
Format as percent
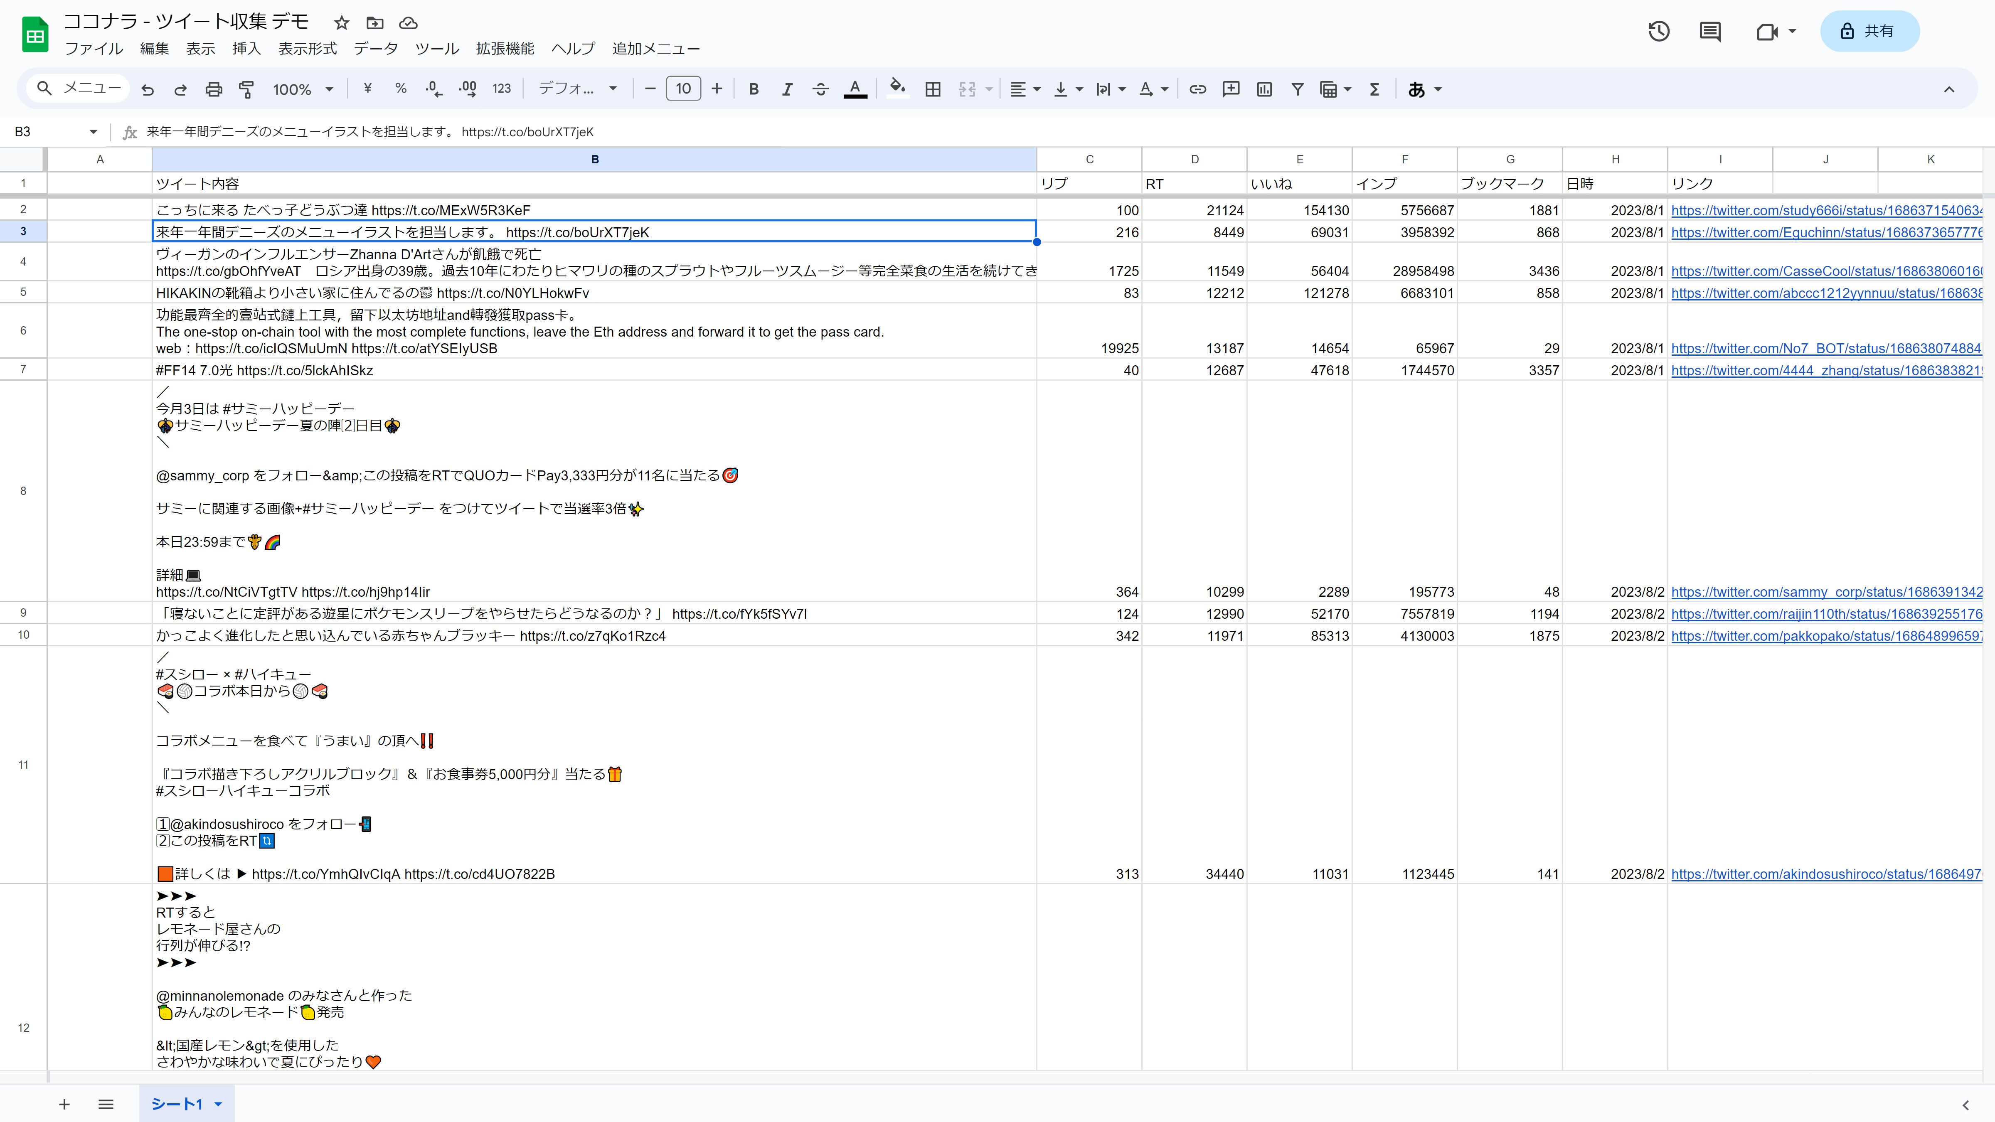(x=400, y=89)
